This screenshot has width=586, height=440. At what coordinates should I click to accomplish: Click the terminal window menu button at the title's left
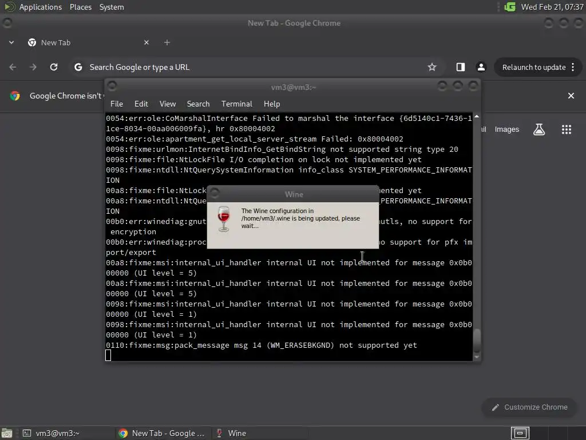tap(112, 87)
